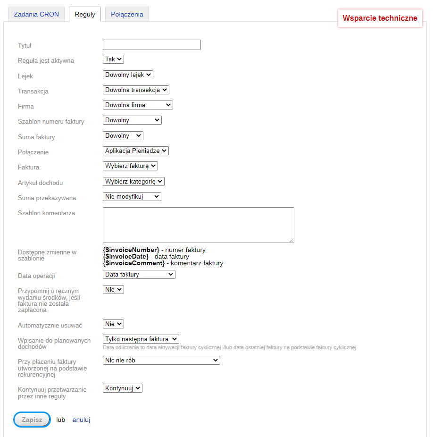Switch to the Zadania CRON tab

click(36, 14)
